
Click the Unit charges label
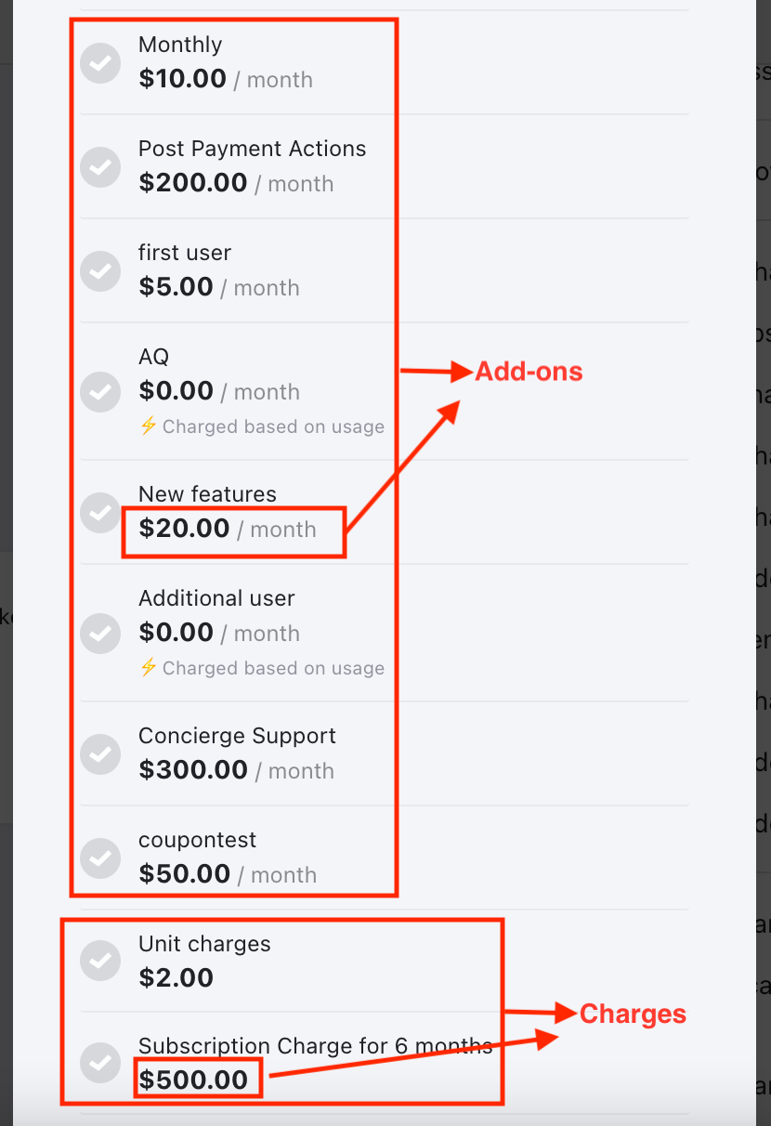(x=204, y=944)
